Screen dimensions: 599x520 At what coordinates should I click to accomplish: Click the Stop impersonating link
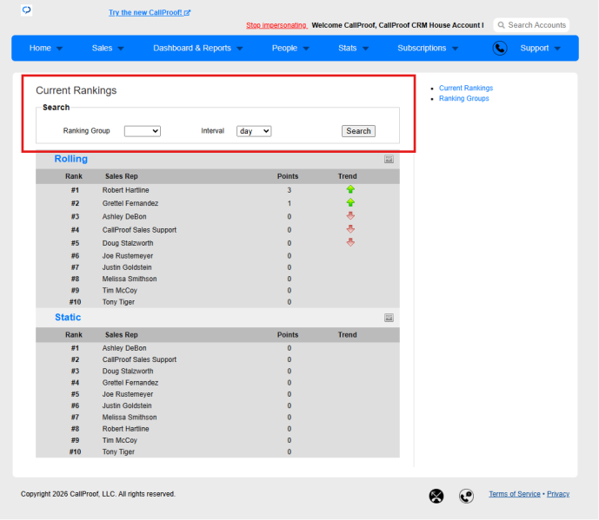click(276, 25)
